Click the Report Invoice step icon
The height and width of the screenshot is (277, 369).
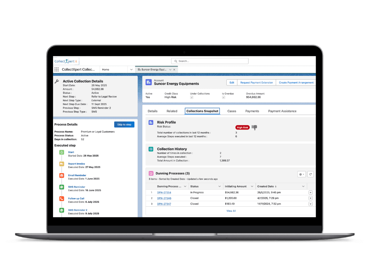(x=62, y=164)
